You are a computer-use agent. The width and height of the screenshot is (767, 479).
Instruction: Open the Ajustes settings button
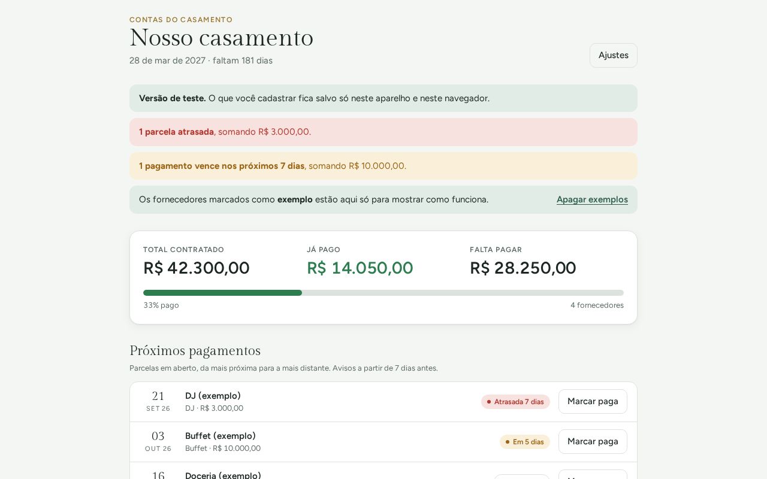pyautogui.click(x=613, y=55)
